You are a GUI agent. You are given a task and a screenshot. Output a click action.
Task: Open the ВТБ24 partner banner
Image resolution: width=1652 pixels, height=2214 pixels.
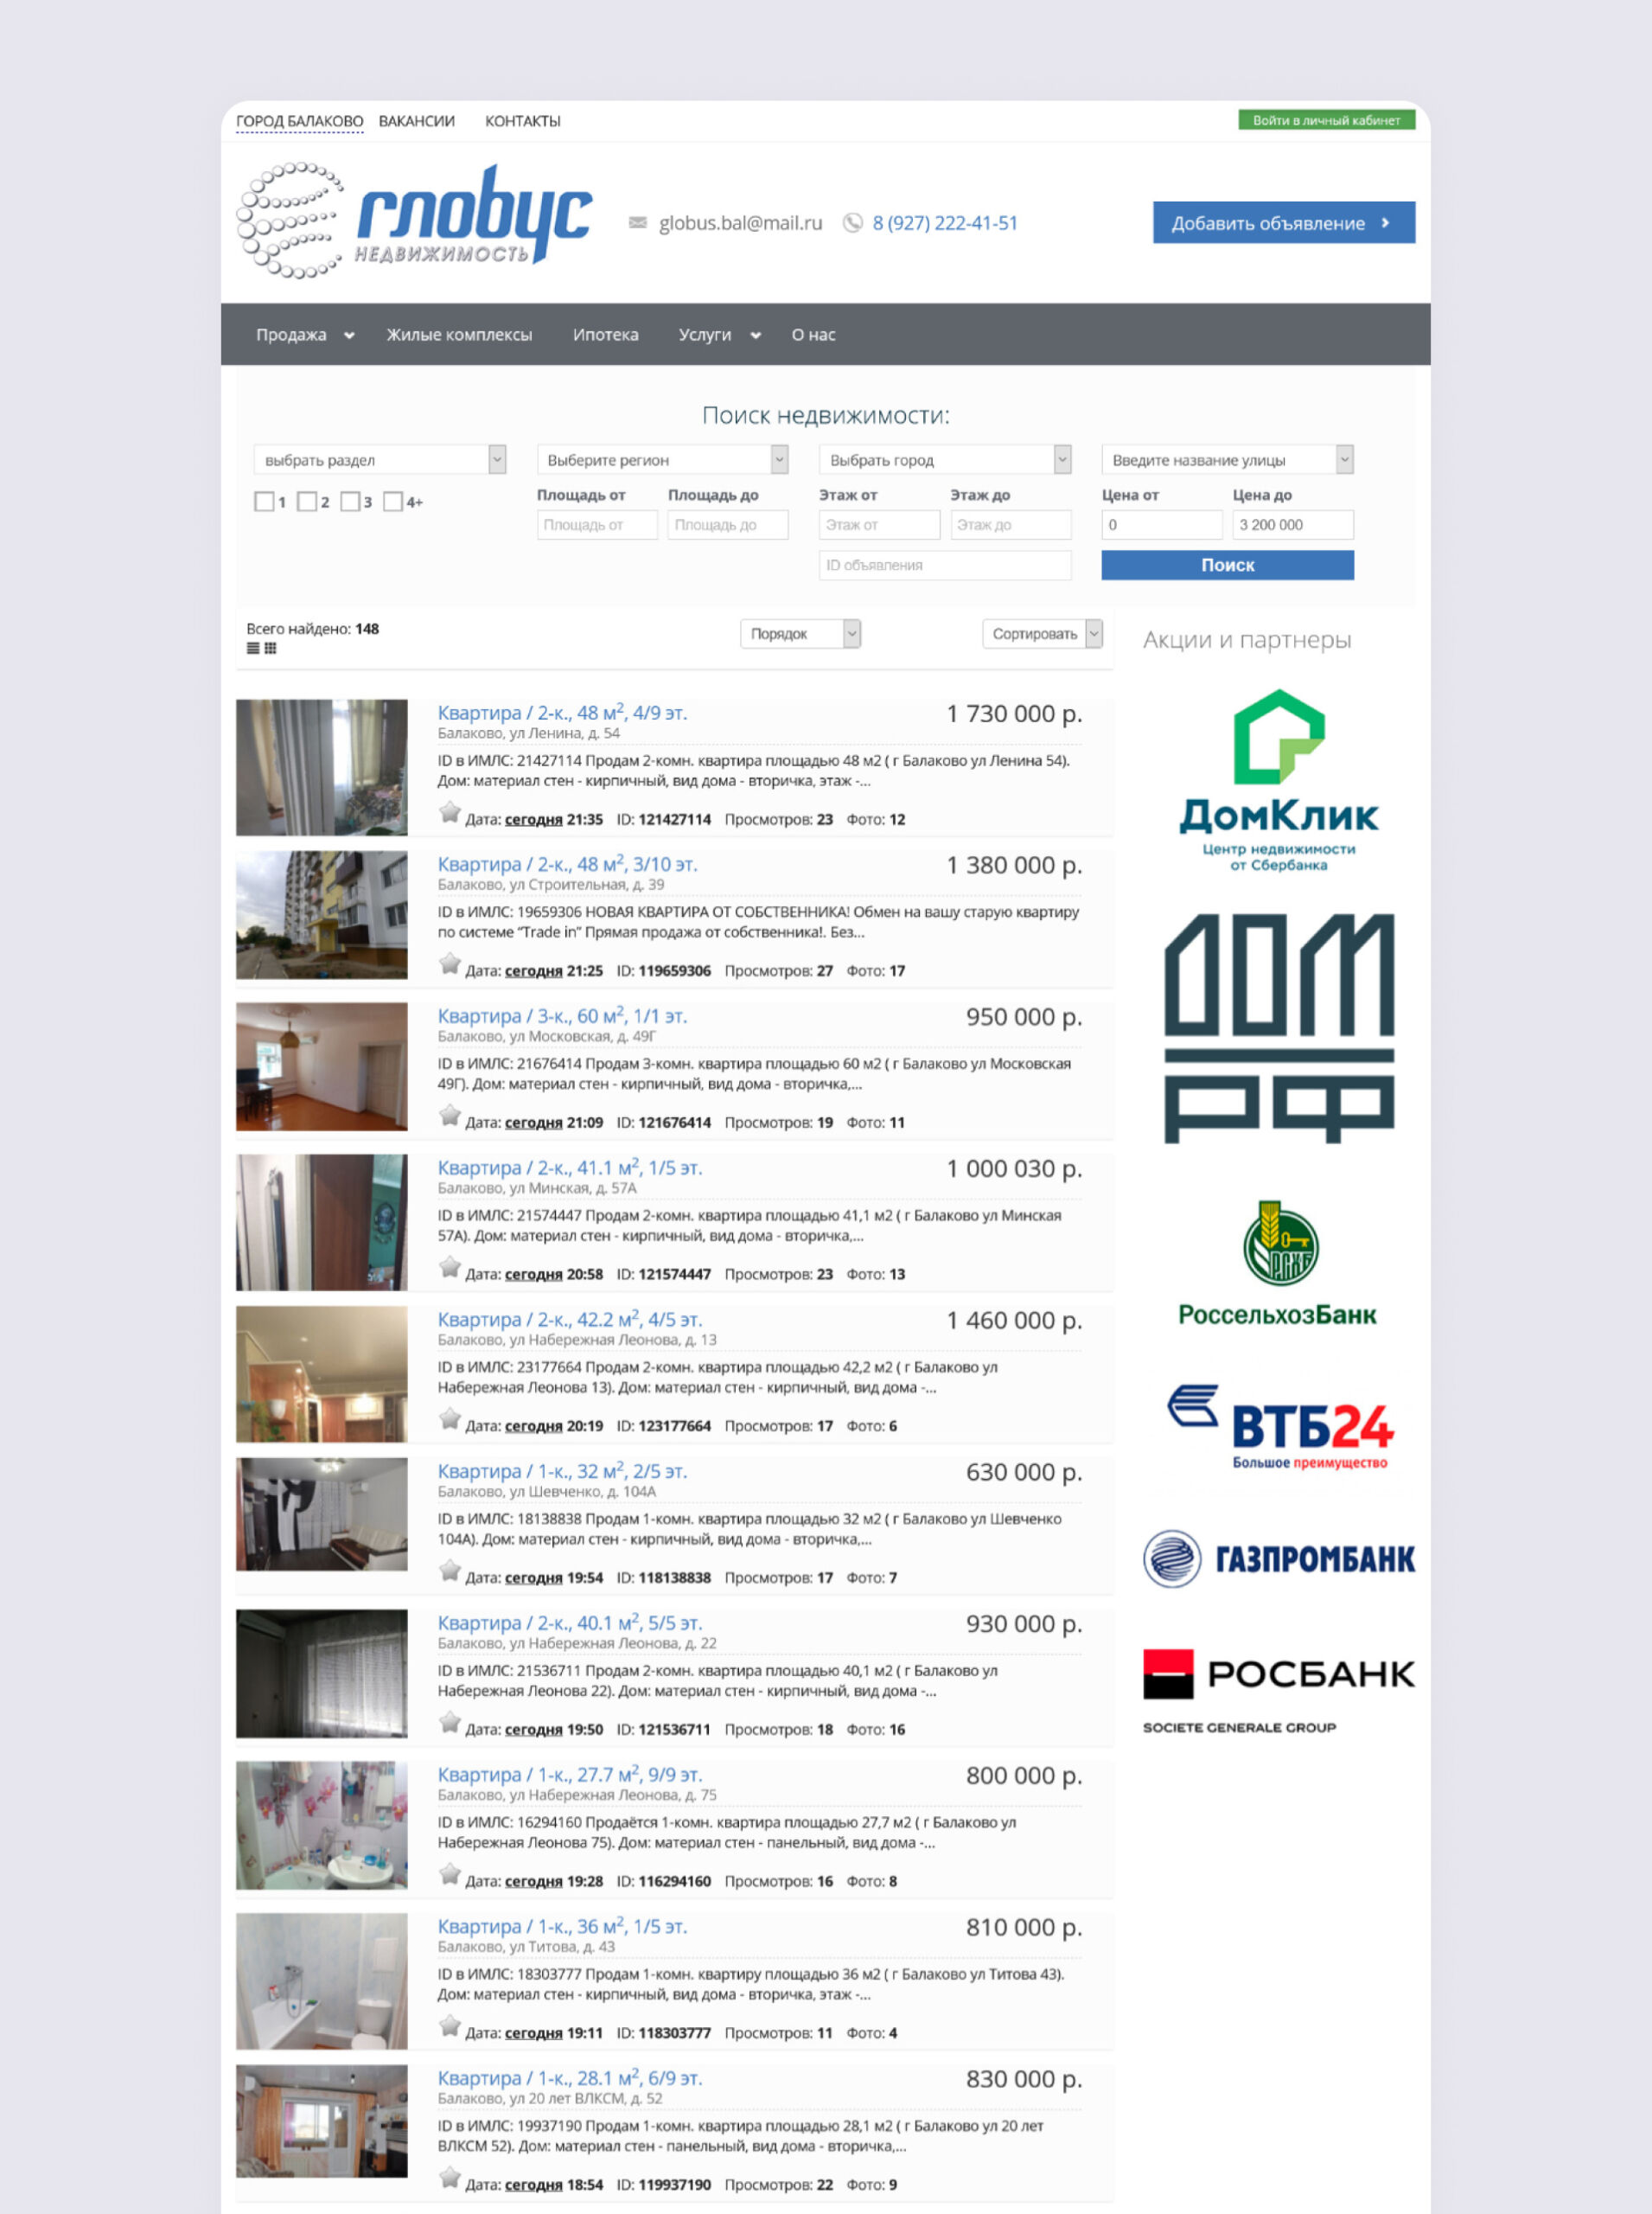(1280, 1427)
